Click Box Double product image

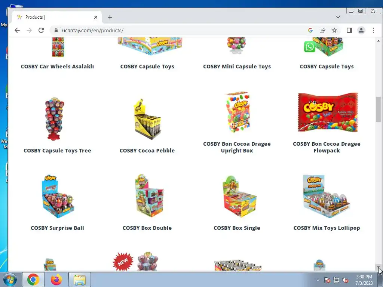[x=149, y=196]
